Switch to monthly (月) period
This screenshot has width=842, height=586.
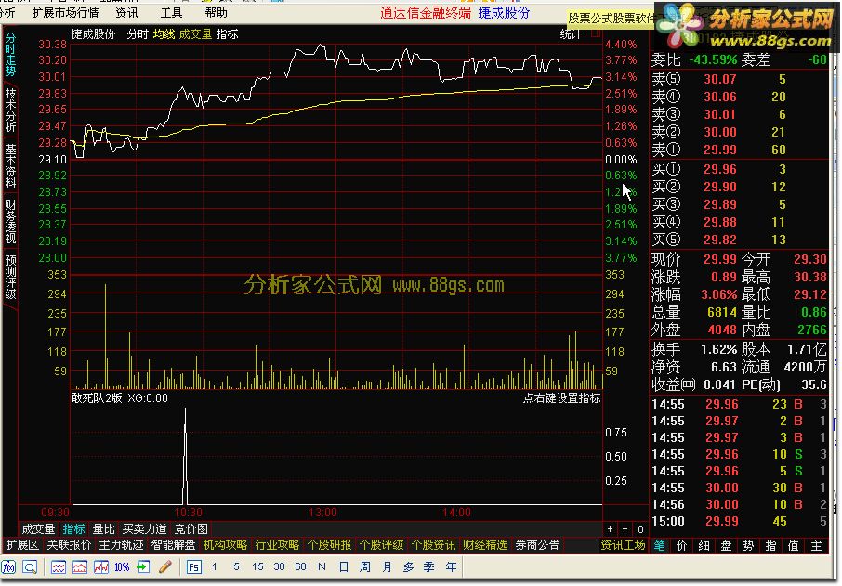[x=387, y=566]
